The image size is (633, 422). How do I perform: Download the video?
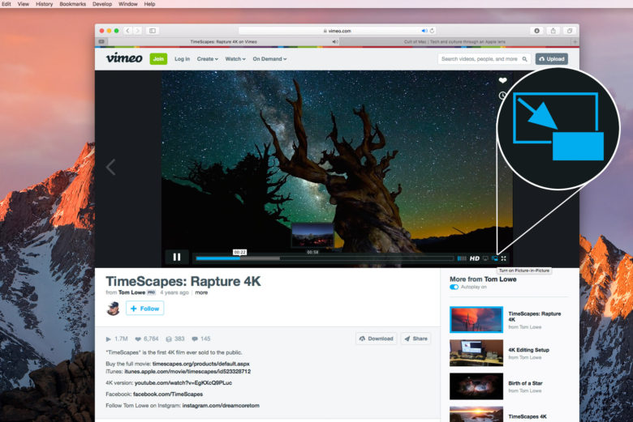point(376,339)
